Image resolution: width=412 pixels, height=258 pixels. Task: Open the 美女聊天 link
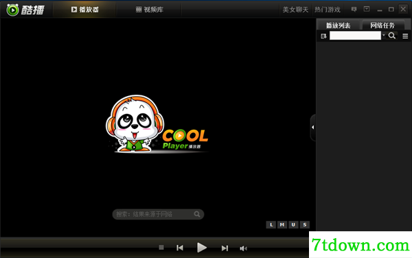[295, 10]
